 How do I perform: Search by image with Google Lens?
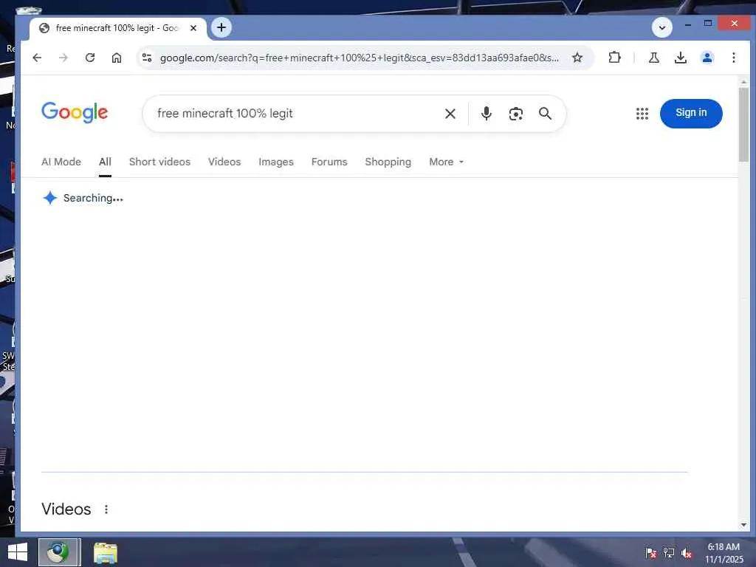tap(515, 114)
